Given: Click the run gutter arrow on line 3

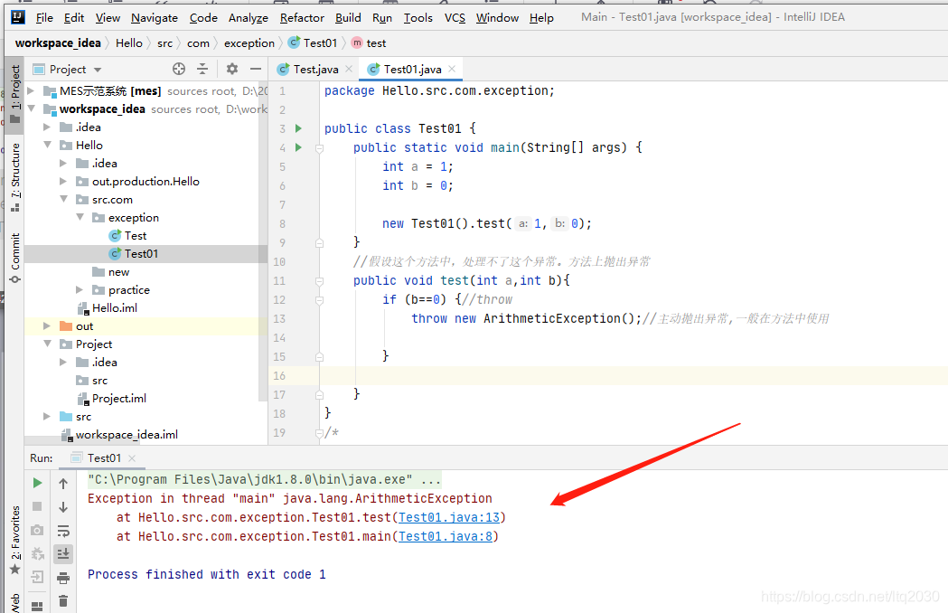Looking at the screenshot, I should 298,128.
